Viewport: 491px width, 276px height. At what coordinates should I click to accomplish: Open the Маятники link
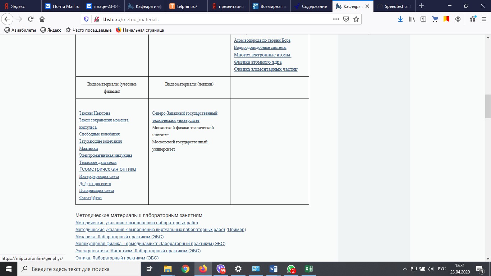[88, 148]
